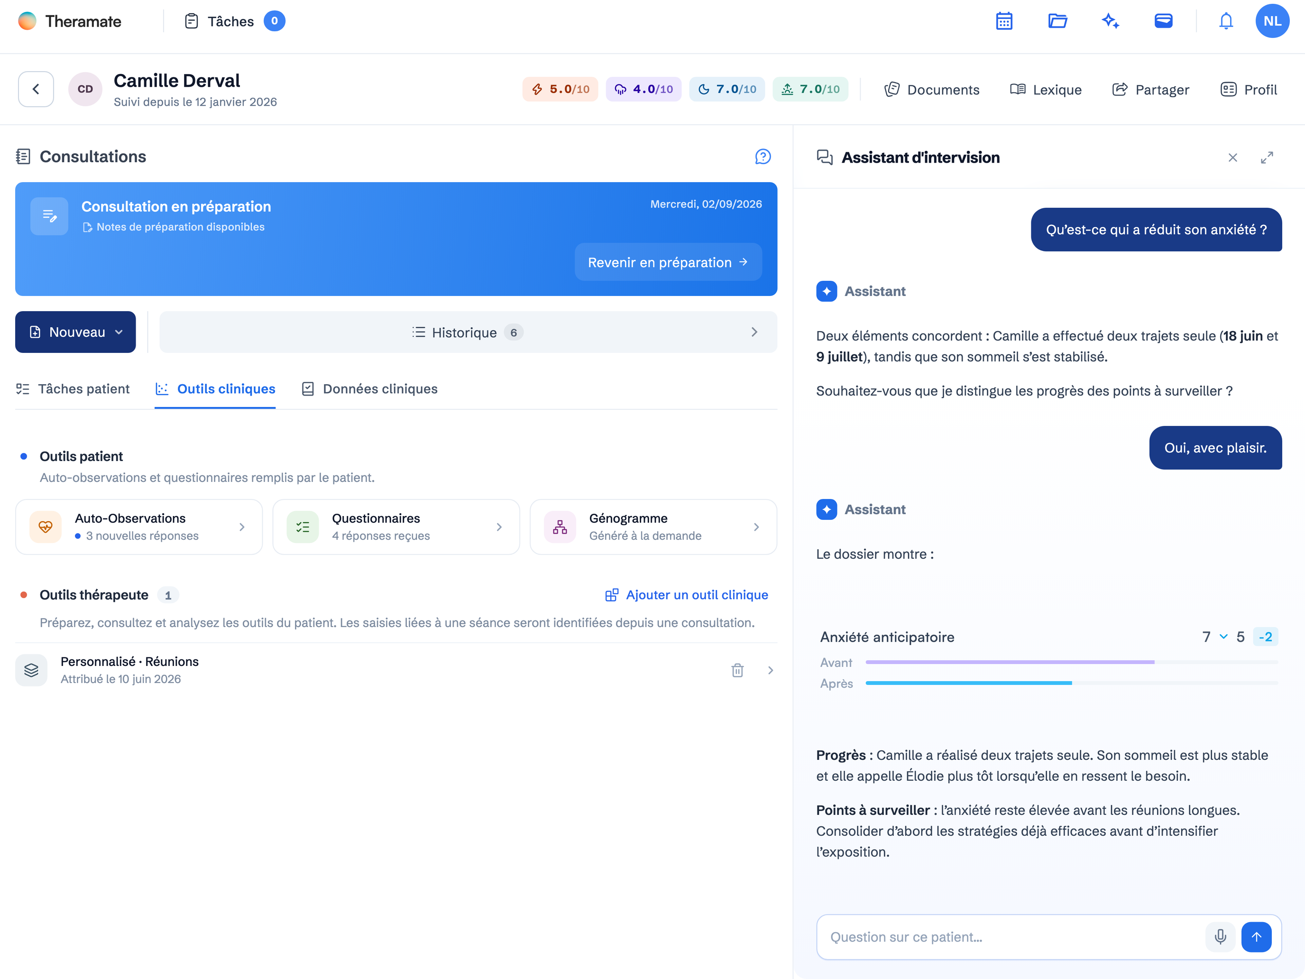Open the calendar icon in top bar
1305x979 pixels.
click(1004, 21)
